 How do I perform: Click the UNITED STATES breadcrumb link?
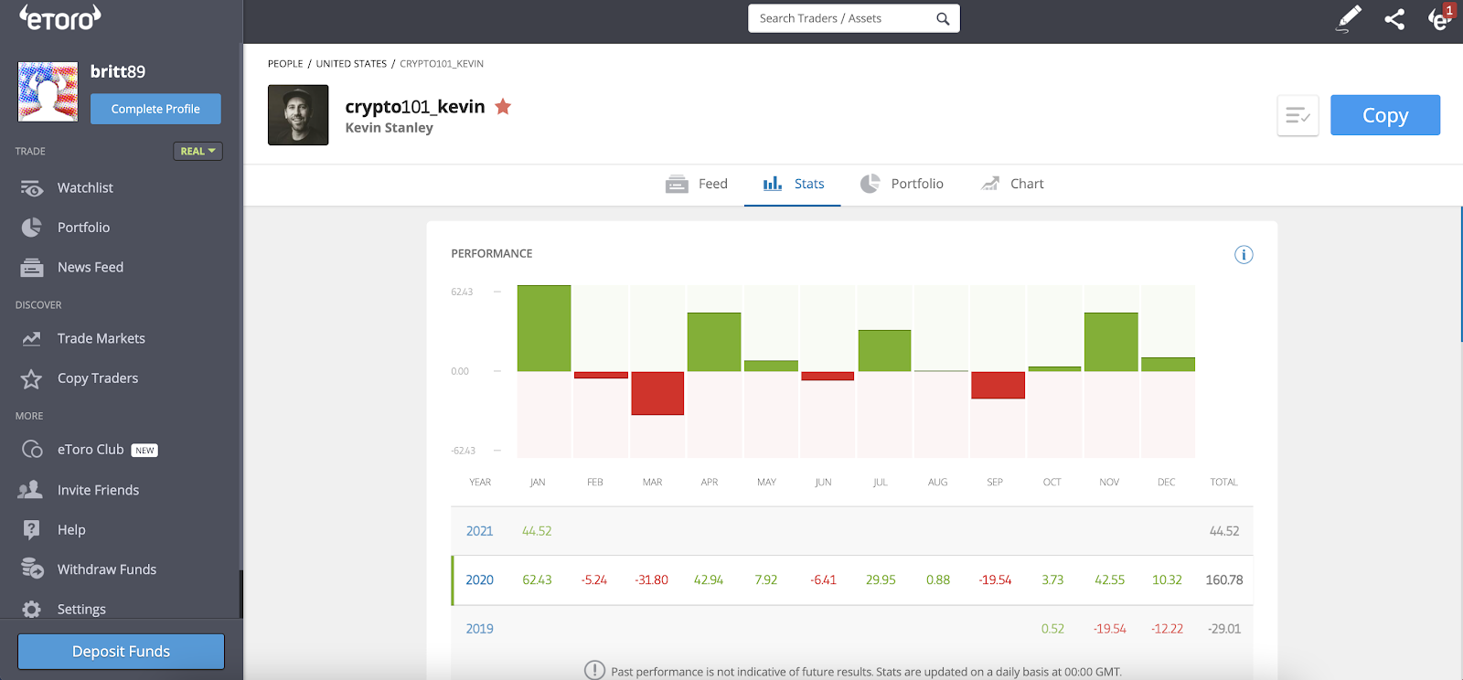point(351,64)
